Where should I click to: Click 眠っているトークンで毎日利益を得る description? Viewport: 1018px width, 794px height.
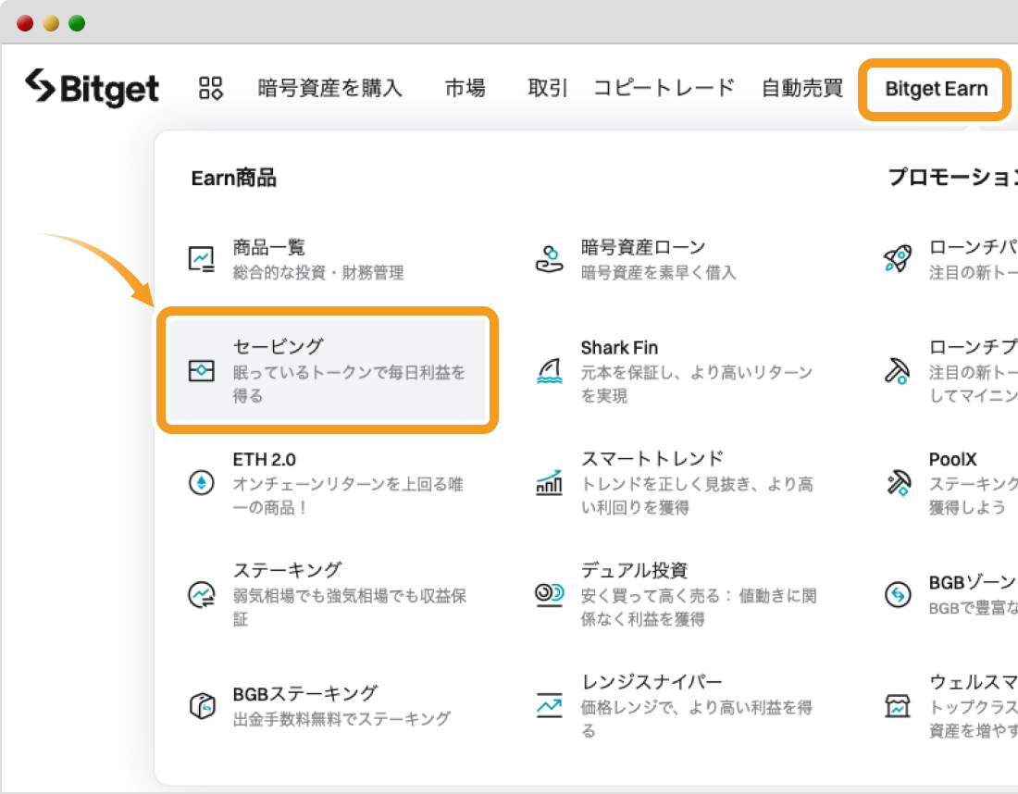[x=349, y=384]
